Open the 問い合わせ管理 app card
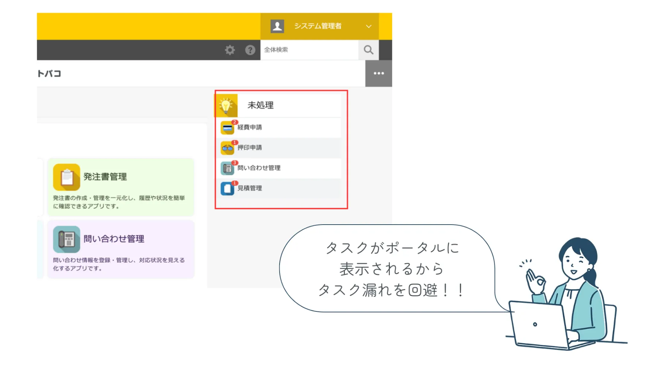657x369 pixels. point(120,249)
